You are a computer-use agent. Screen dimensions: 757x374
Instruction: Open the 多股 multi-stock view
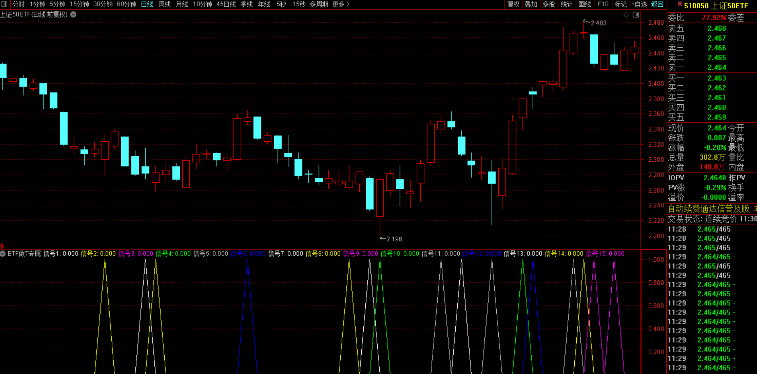(x=549, y=4)
